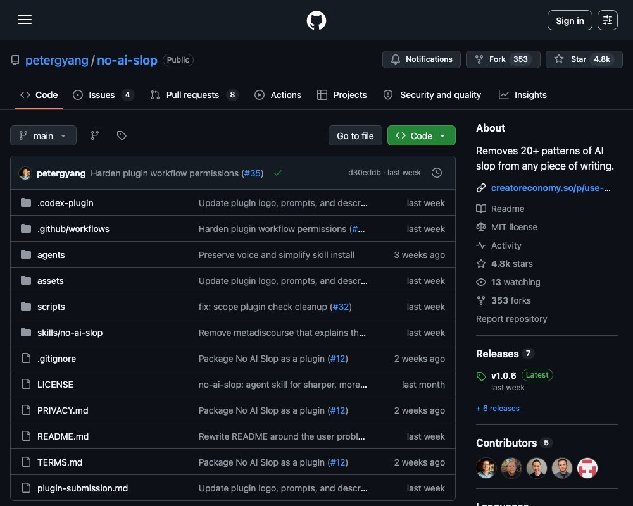The width and height of the screenshot is (633, 506).
Task: Click the fork icon in the Fork button
Action: [x=479, y=59]
